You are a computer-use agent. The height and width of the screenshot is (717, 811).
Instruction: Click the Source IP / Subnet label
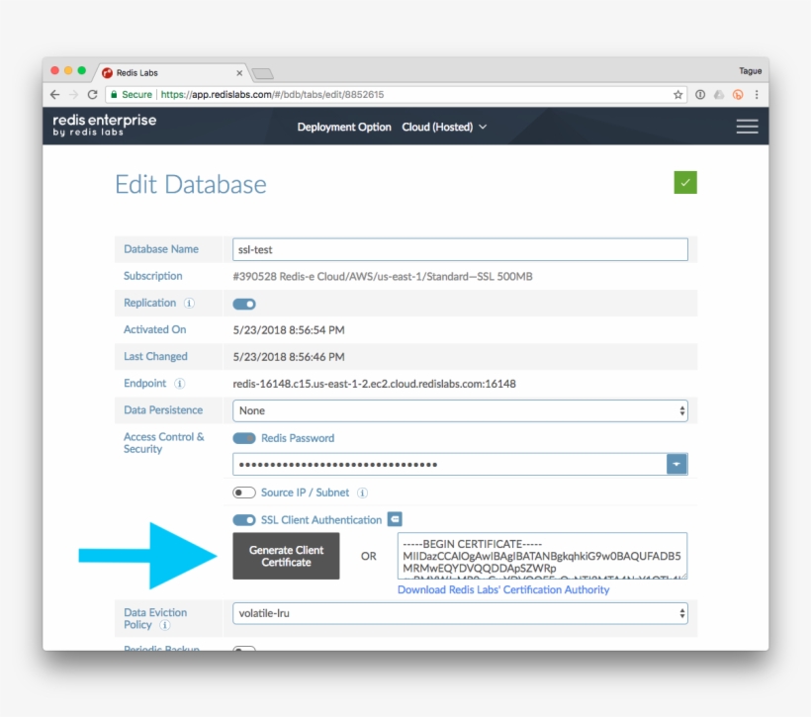305,493
